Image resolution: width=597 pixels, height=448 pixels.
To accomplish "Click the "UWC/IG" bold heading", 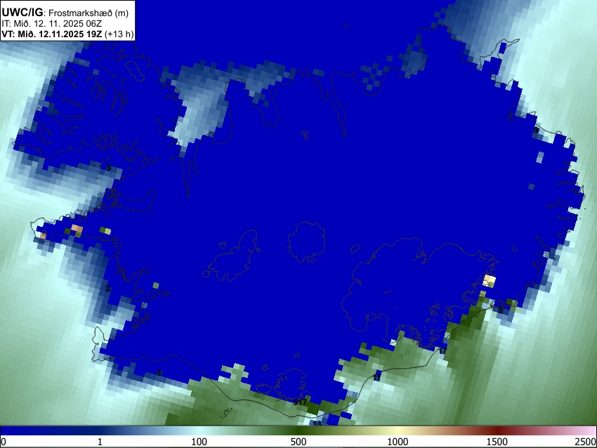I will [x=22, y=13].
